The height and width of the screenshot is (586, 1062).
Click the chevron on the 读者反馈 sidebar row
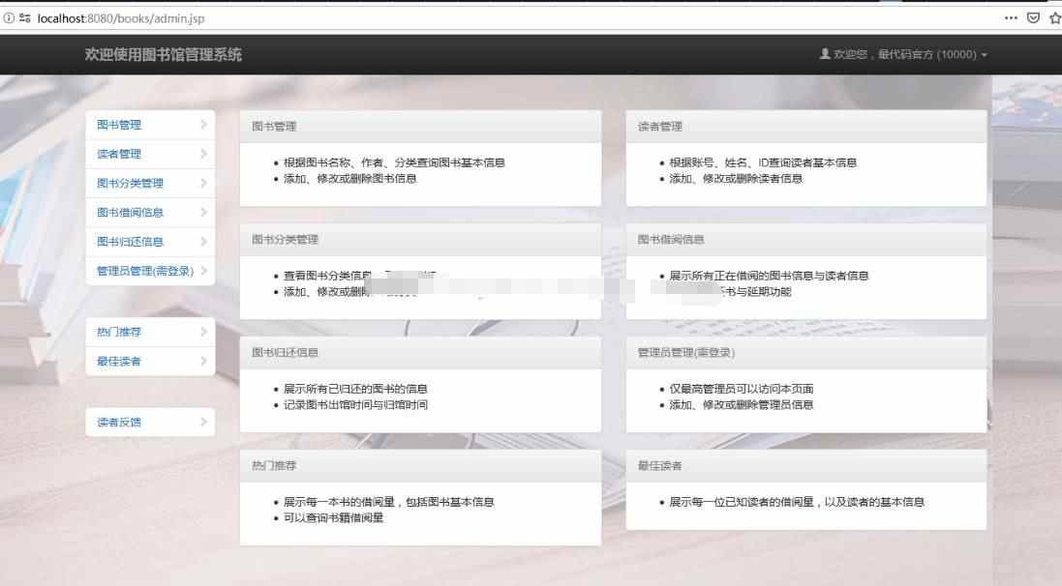pos(204,422)
